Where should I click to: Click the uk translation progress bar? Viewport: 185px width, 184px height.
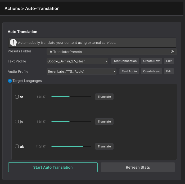point(71,146)
